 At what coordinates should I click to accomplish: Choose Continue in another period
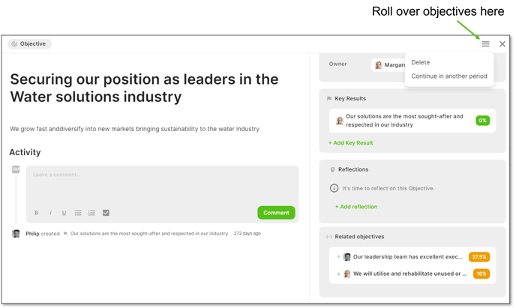(x=449, y=76)
